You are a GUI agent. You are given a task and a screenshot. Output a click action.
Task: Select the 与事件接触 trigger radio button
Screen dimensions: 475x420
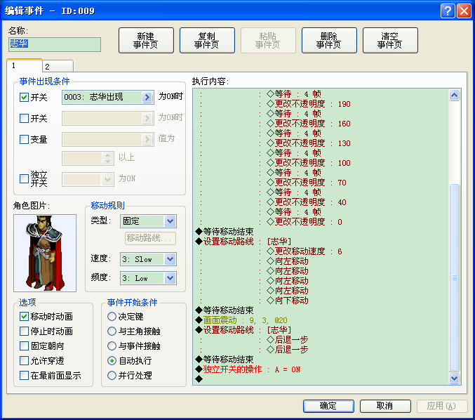[x=112, y=346]
